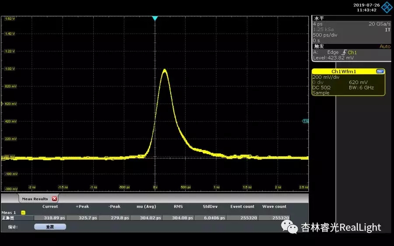This screenshot has width=394, height=246.
Task: Click the yellow Meas 1 channel icon
Action: 23,213
